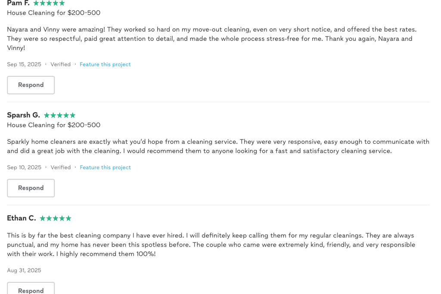Click the Aug 31, 2025 review date
The image size is (441, 294).
(x=24, y=270)
